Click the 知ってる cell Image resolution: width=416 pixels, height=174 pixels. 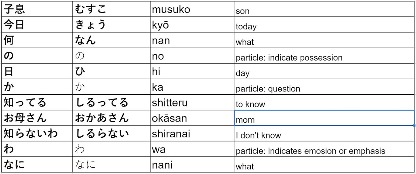click(37, 103)
